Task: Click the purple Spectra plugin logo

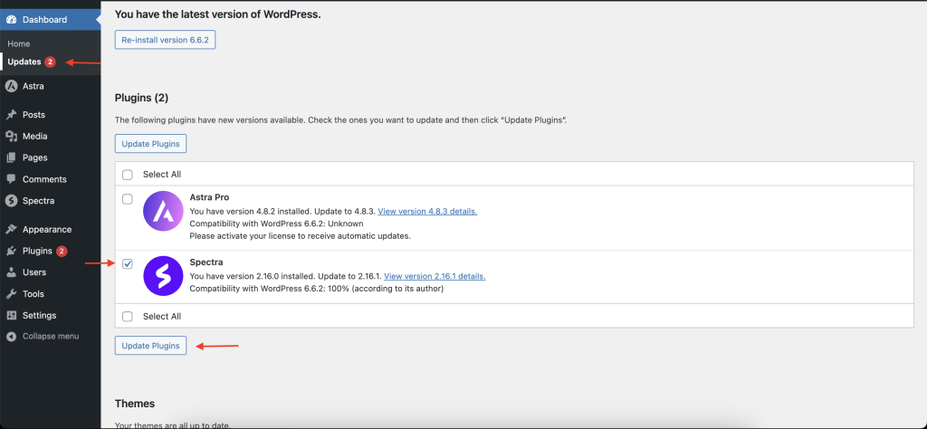Action: point(164,275)
